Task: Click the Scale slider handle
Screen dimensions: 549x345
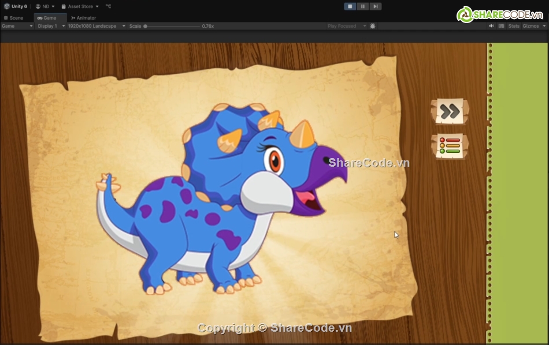Action: pyautogui.click(x=145, y=26)
